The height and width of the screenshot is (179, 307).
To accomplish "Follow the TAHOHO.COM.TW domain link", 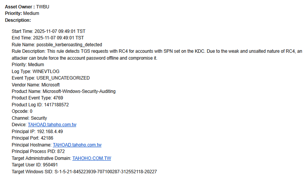I will tap(91, 158).
